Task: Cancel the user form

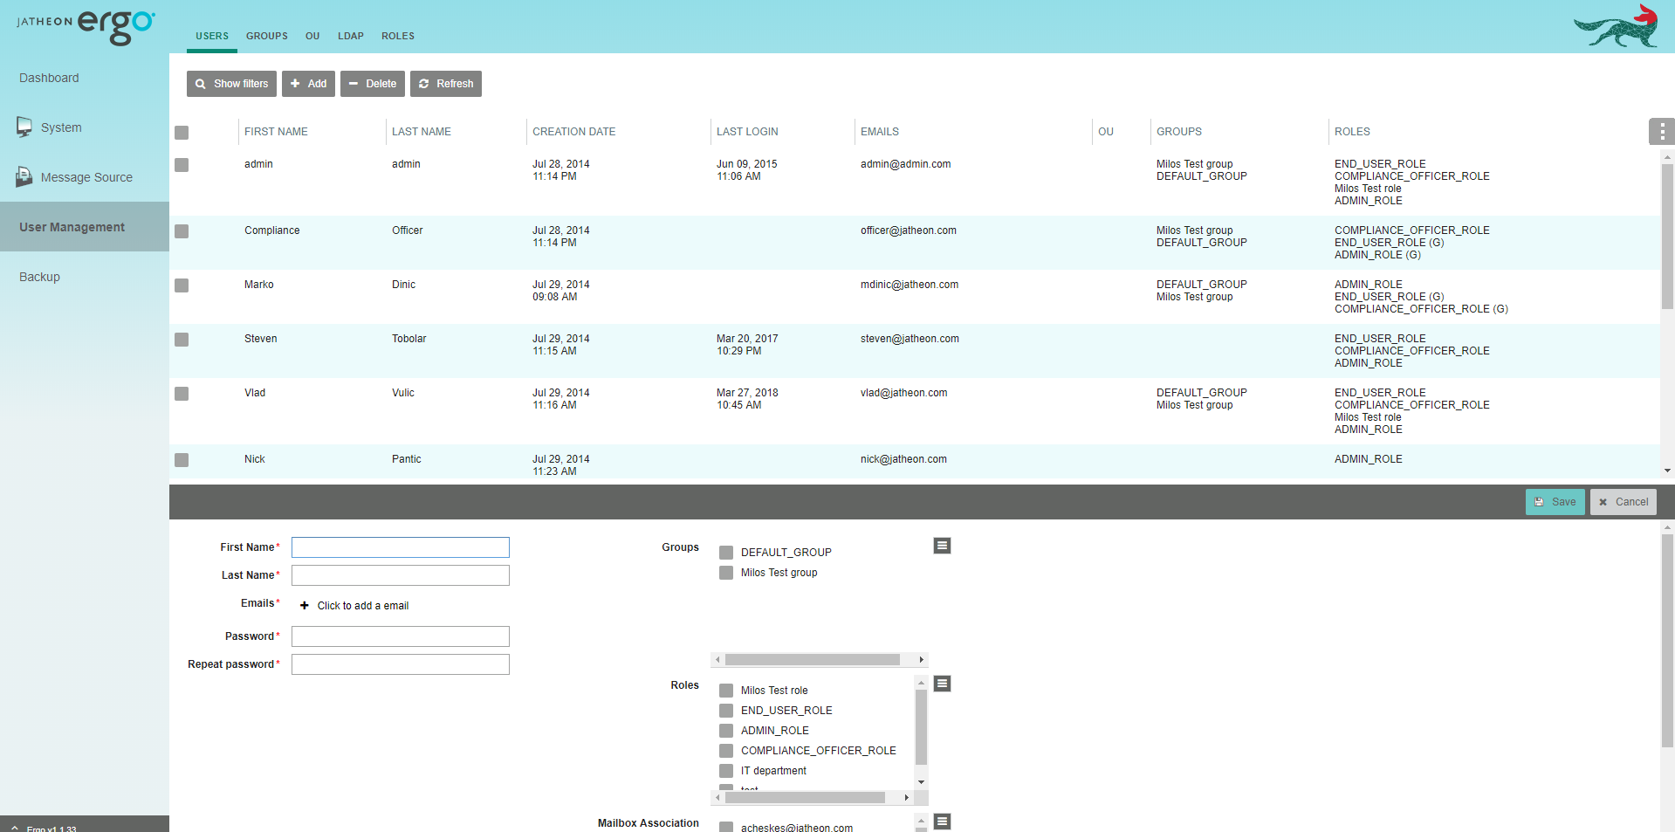Action: coord(1624,502)
